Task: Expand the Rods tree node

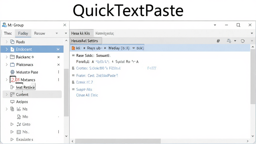Action: 7,42
